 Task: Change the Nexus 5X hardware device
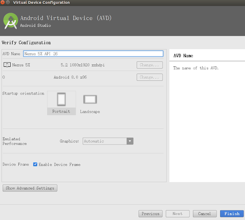(x=150, y=65)
